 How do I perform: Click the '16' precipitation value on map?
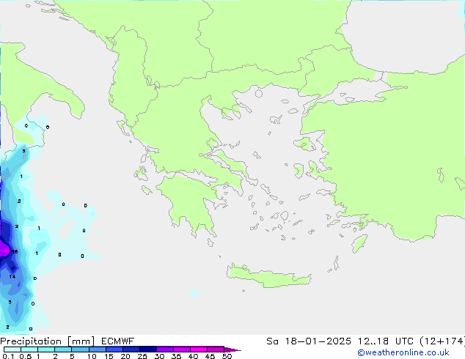[15, 252]
